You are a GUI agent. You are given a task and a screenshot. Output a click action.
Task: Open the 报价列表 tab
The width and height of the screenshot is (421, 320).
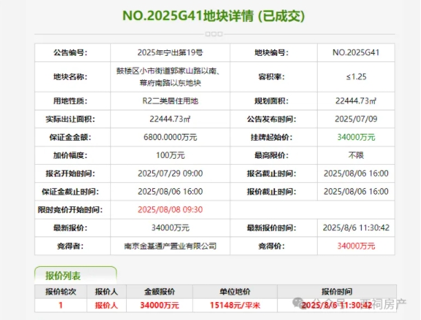(x=76, y=274)
